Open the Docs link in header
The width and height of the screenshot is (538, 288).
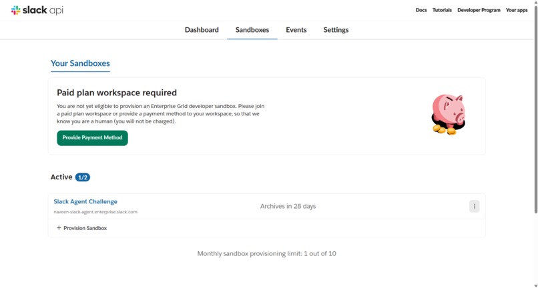[421, 10]
